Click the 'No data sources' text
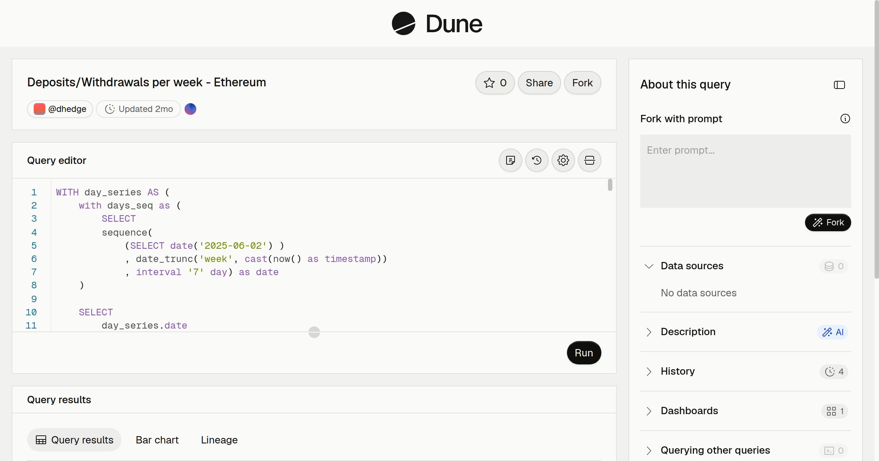The width and height of the screenshot is (879, 461). 698,293
